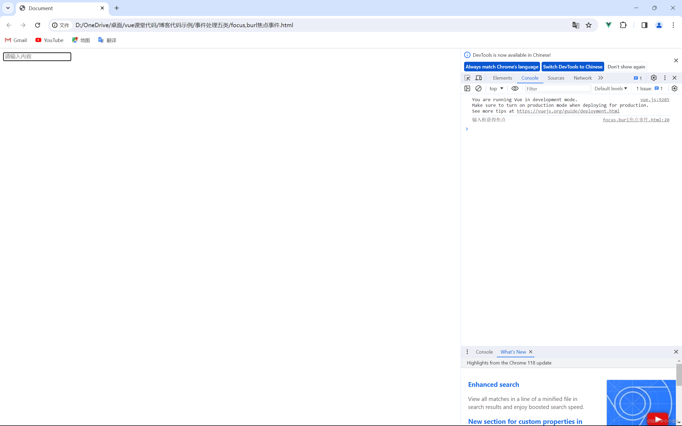Open the Default levels dropdown

(x=611, y=88)
